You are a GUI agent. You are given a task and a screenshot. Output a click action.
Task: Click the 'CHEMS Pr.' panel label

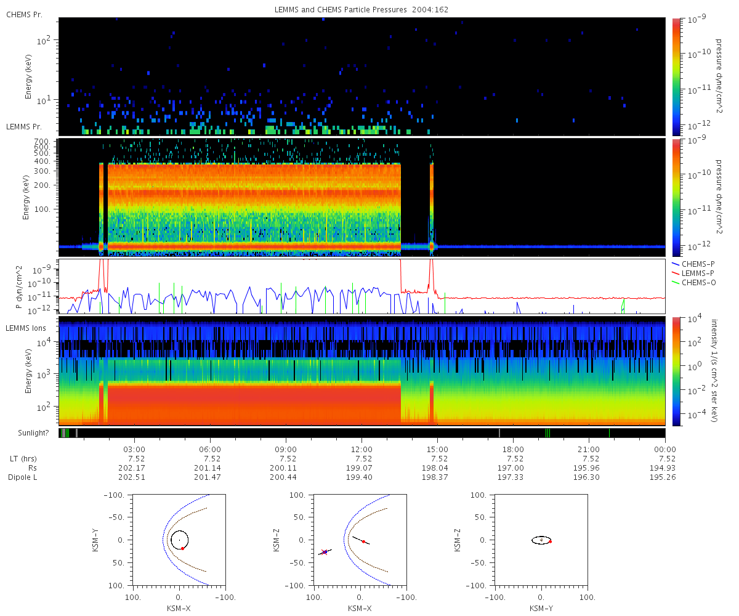click(x=24, y=14)
